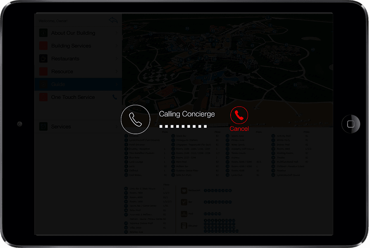Open the Resource menu item
The image size is (370, 248).
click(62, 72)
